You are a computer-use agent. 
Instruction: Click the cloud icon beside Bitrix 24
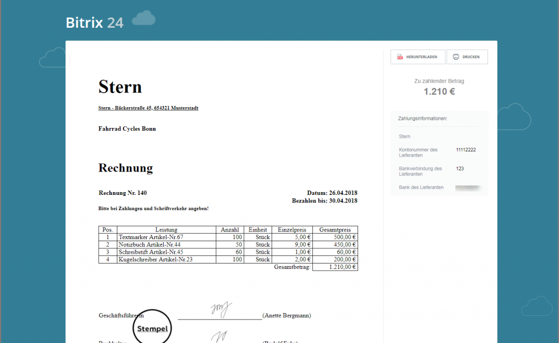point(144,18)
